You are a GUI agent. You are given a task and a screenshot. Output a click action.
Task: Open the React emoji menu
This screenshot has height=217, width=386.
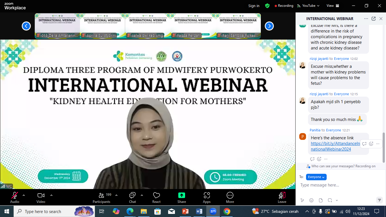(156, 197)
